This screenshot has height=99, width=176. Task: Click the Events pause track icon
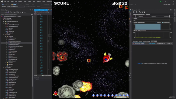tap(134, 20)
